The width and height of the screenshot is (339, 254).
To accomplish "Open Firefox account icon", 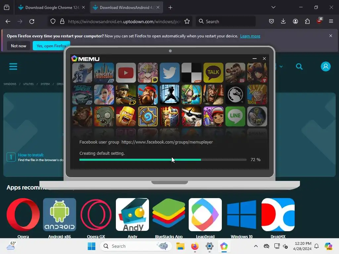I will (295, 21).
